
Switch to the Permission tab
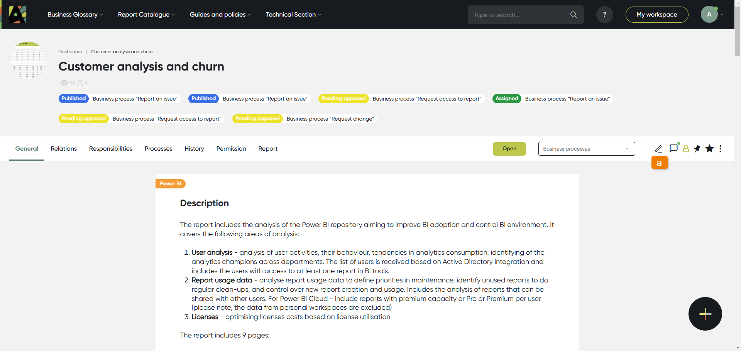point(231,149)
